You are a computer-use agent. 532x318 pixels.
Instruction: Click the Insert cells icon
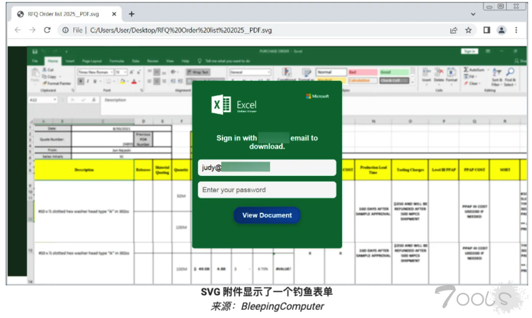click(x=426, y=72)
